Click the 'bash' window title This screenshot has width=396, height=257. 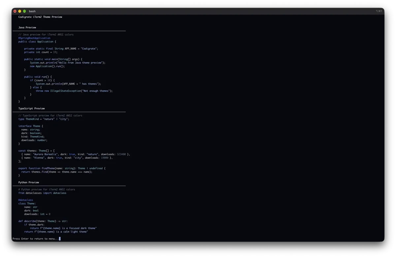(x=32, y=11)
